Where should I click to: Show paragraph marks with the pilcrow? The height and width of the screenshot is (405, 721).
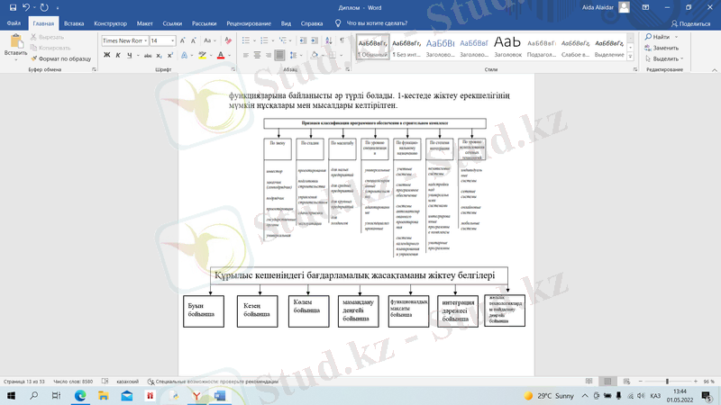coord(342,40)
